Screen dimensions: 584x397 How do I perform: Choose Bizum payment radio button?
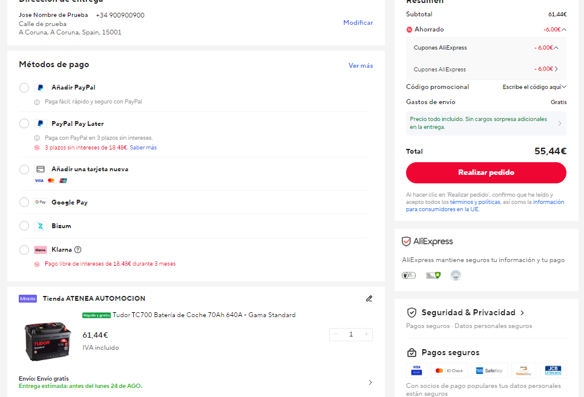click(24, 226)
